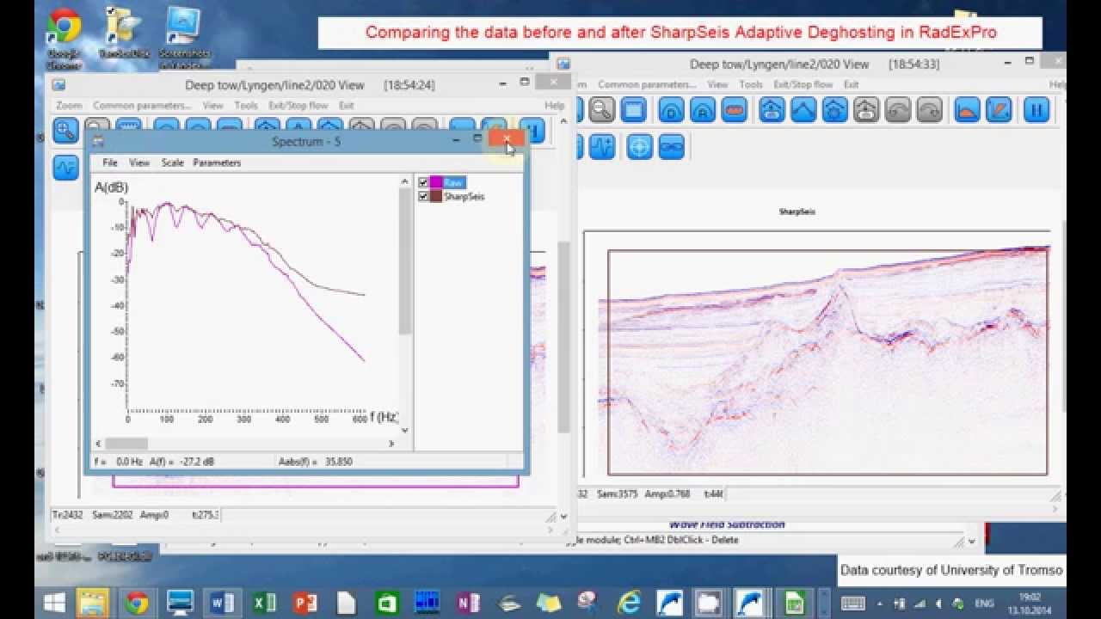Click Exit/Stop flow in right View window
This screenshot has width=1101, height=619.
(x=803, y=84)
